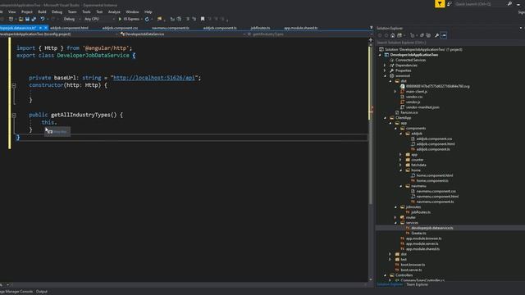Select vendor-manifest.json in the dist folder
This screenshot has height=295, width=525.
point(422,107)
